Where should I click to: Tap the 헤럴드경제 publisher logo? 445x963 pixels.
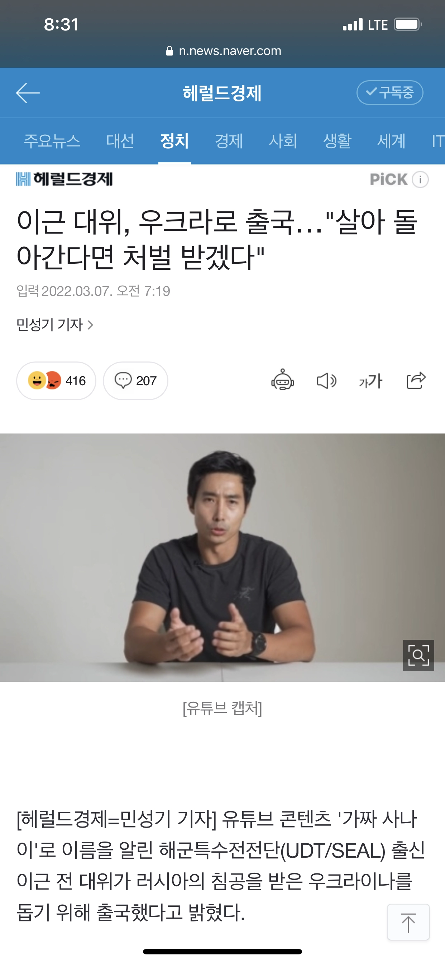click(64, 179)
